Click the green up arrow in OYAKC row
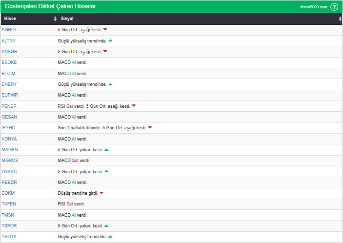Image resolution: width=343 pixels, height=243 pixels. click(106, 171)
